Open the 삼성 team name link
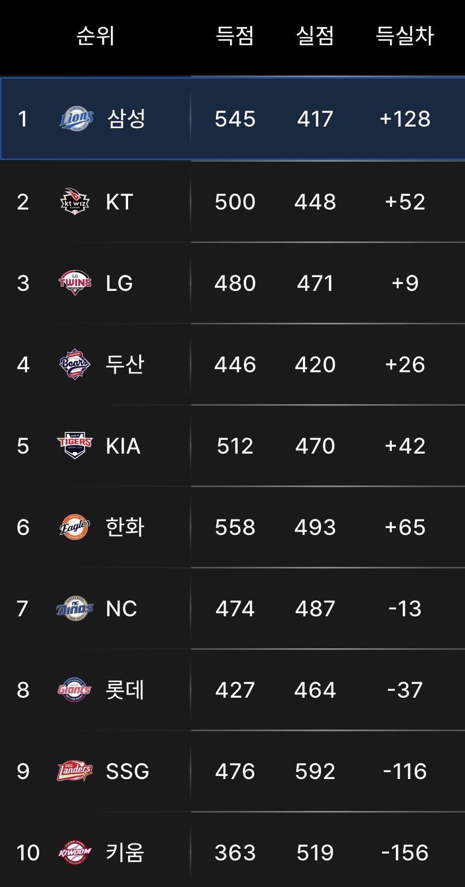465x887 pixels. coord(126,119)
